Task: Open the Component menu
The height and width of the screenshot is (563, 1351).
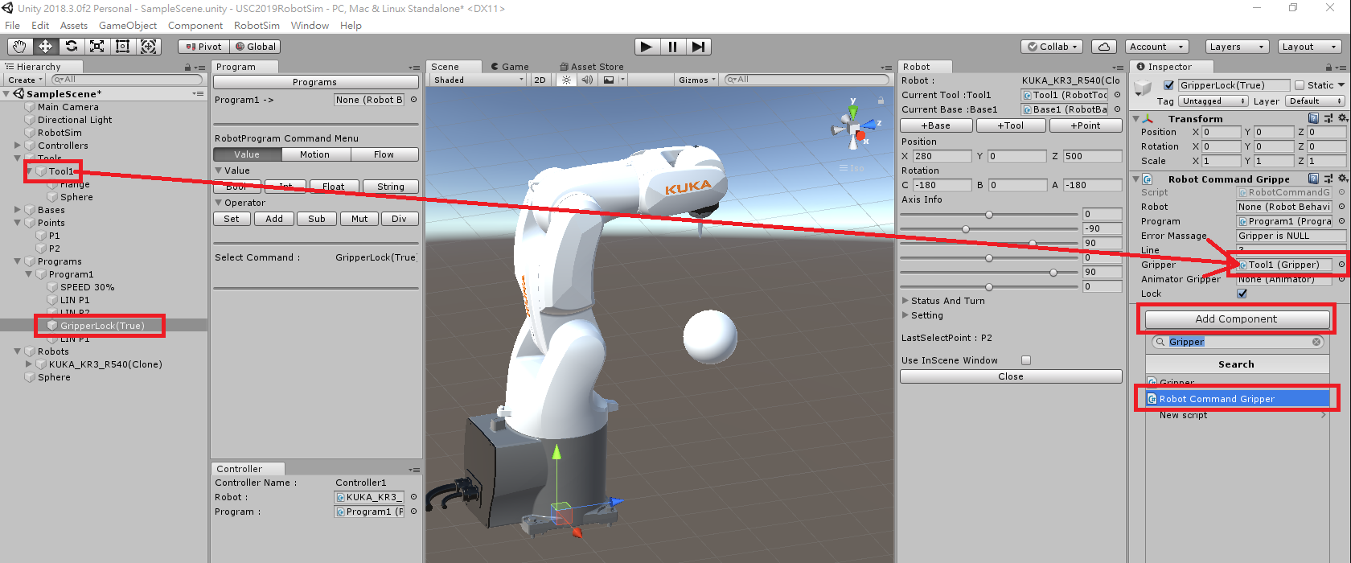Action: 195,26
